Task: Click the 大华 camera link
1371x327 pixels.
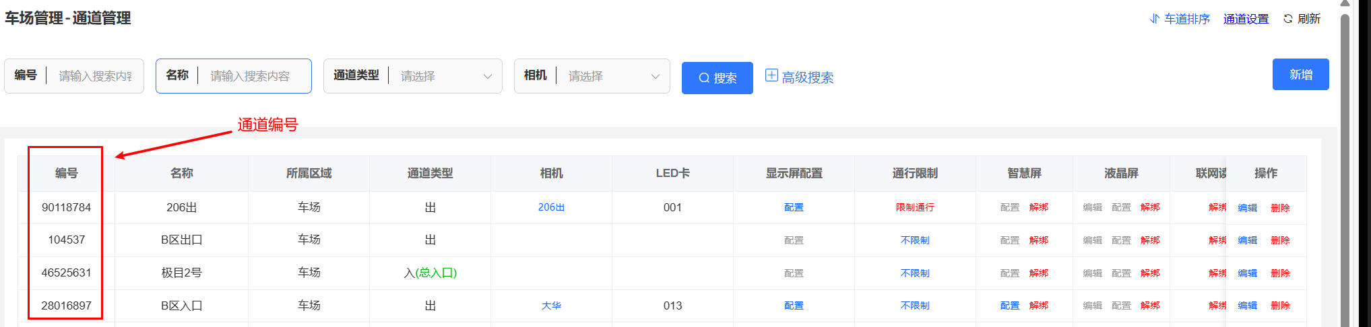Action: (551, 305)
